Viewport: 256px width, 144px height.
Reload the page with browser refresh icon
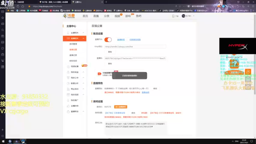18,6
